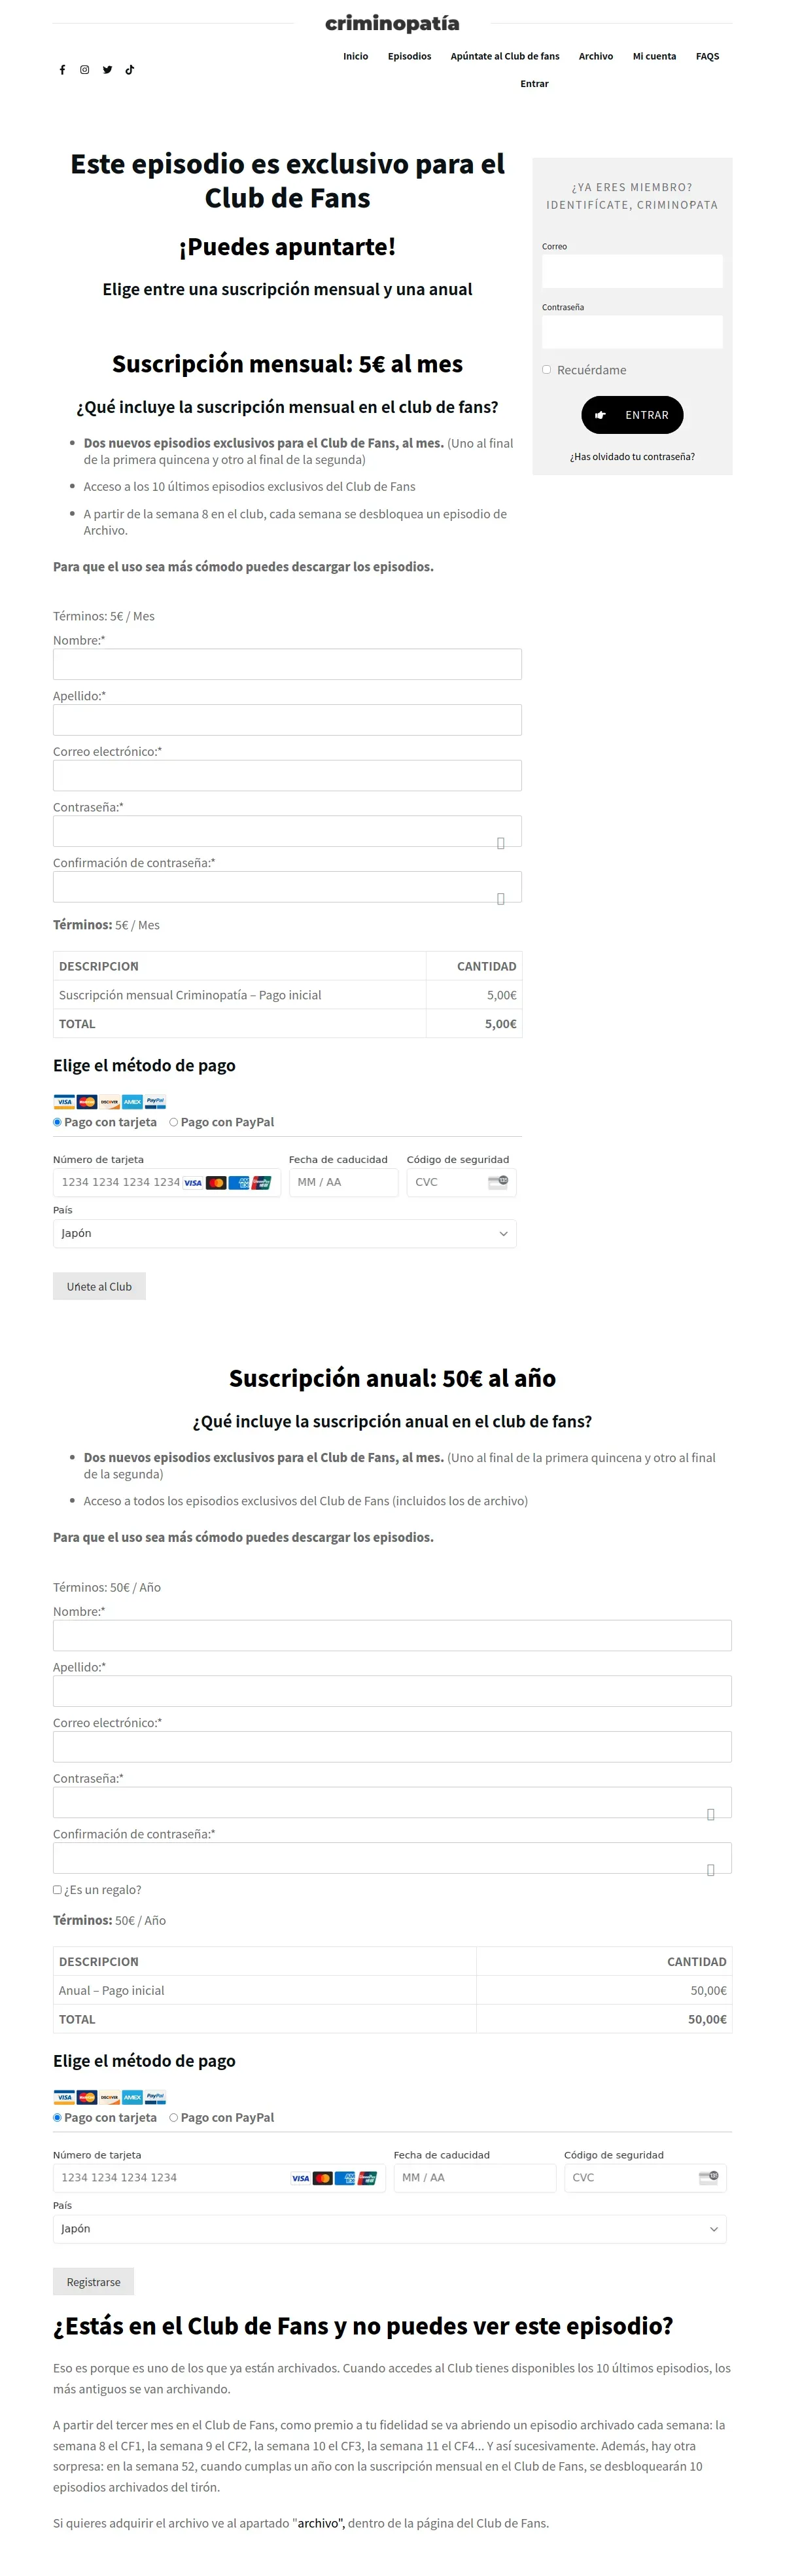The height and width of the screenshot is (2576, 785).
Task: Open Apúntate al Club de fans menu
Action: [504, 56]
